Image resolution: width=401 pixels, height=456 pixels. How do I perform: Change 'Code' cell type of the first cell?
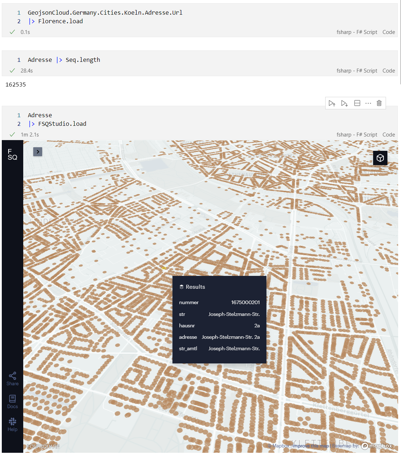click(388, 32)
